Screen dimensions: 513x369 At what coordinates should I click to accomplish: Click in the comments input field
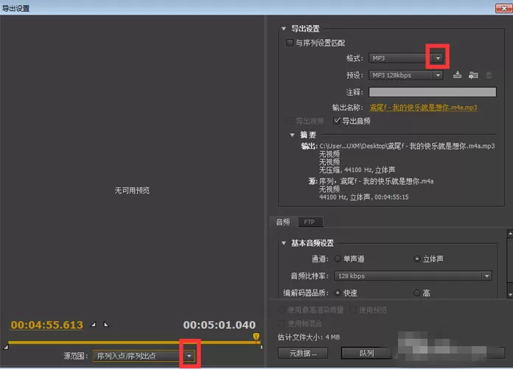coord(433,92)
